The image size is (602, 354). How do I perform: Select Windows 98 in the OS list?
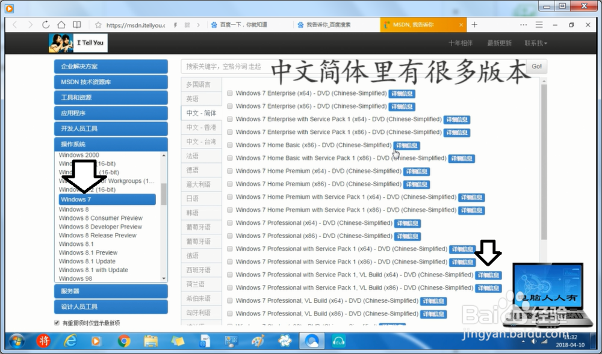pyautogui.click(x=75, y=278)
